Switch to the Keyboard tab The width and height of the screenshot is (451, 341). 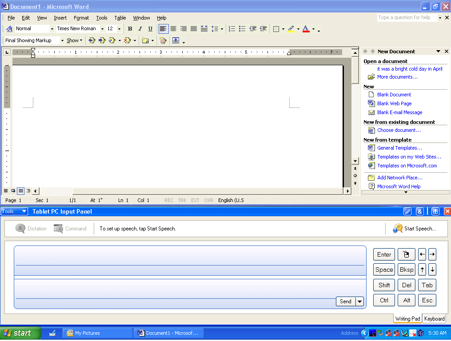tap(434, 318)
